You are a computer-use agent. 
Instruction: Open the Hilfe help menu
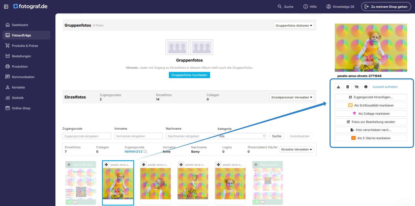click(310, 7)
